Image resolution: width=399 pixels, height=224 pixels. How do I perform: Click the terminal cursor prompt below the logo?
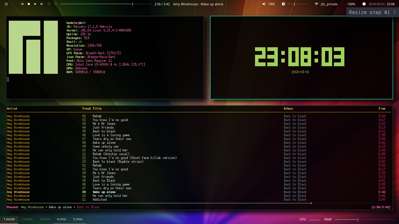tap(8, 79)
